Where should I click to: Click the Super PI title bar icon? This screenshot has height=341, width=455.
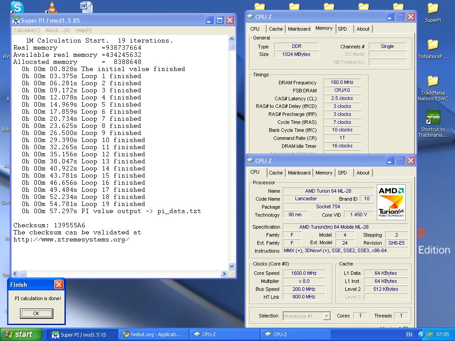[16, 20]
